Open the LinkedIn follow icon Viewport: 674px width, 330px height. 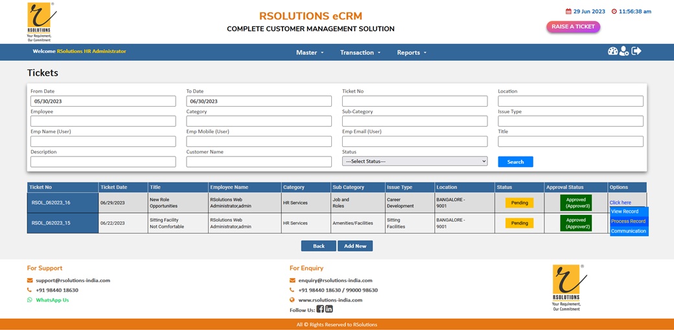click(x=329, y=309)
